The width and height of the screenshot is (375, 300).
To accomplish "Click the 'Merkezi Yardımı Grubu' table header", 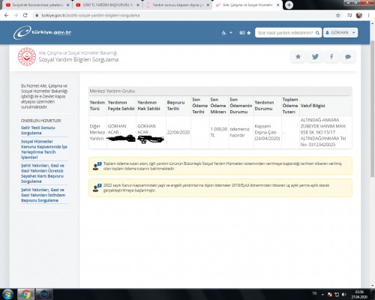I will [220, 91].
